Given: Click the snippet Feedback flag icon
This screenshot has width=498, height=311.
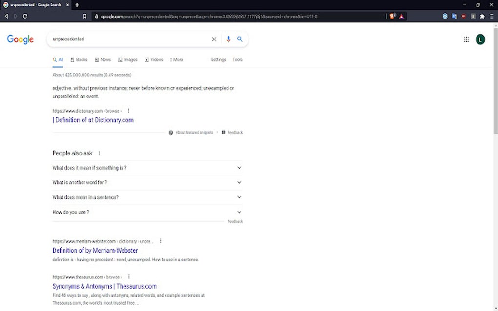Looking at the screenshot, I should (x=223, y=132).
